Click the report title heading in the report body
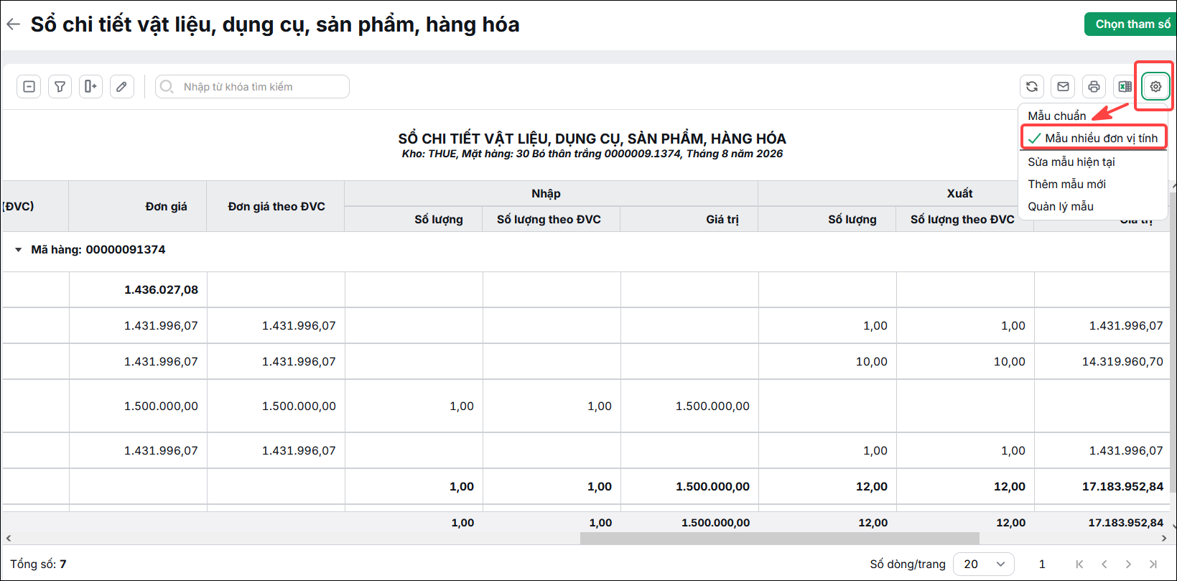 tap(592, 139)
